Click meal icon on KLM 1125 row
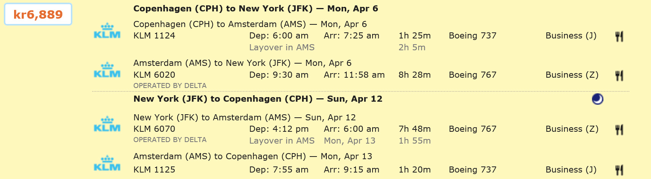The image size is (651, 179). (x=619, y=169)
